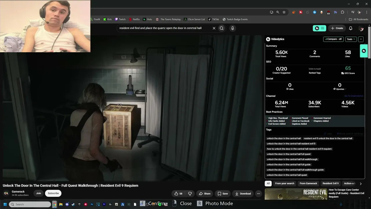371x209 pixels.
Task: Open the Videolytics Tools dropdown
Action: click(x=351, y=39)
